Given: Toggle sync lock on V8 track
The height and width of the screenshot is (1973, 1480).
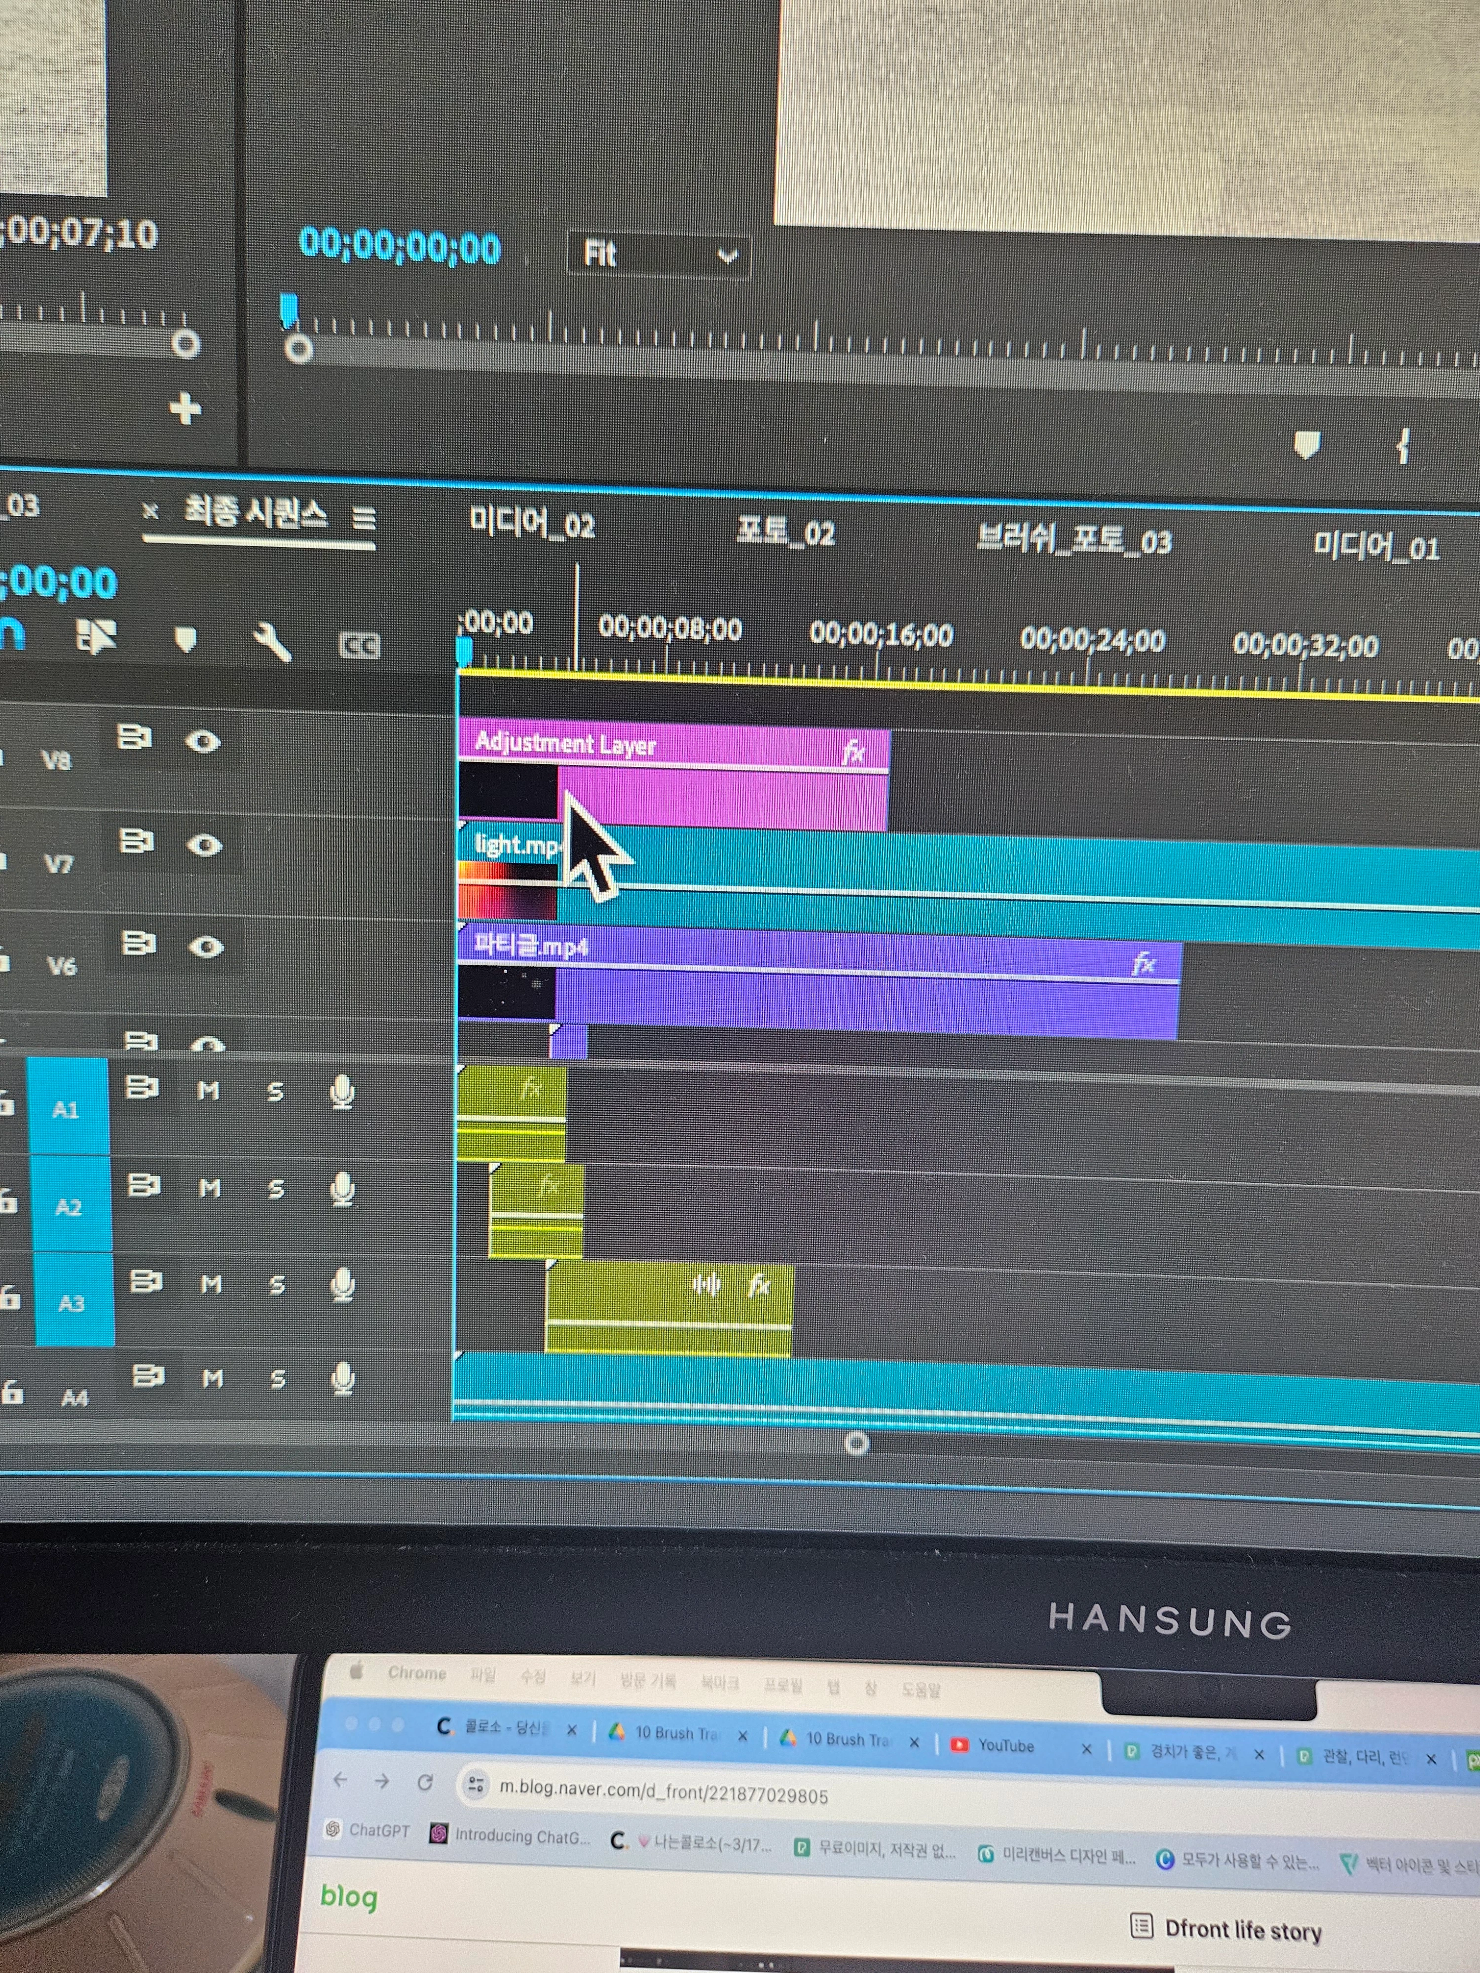Looking at the screenshot, I should (x=134, y=737).
